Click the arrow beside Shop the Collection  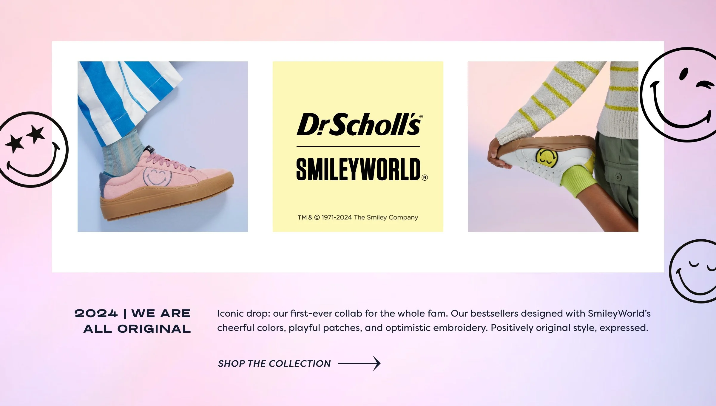pyautogui.click(x=359, y=363)
